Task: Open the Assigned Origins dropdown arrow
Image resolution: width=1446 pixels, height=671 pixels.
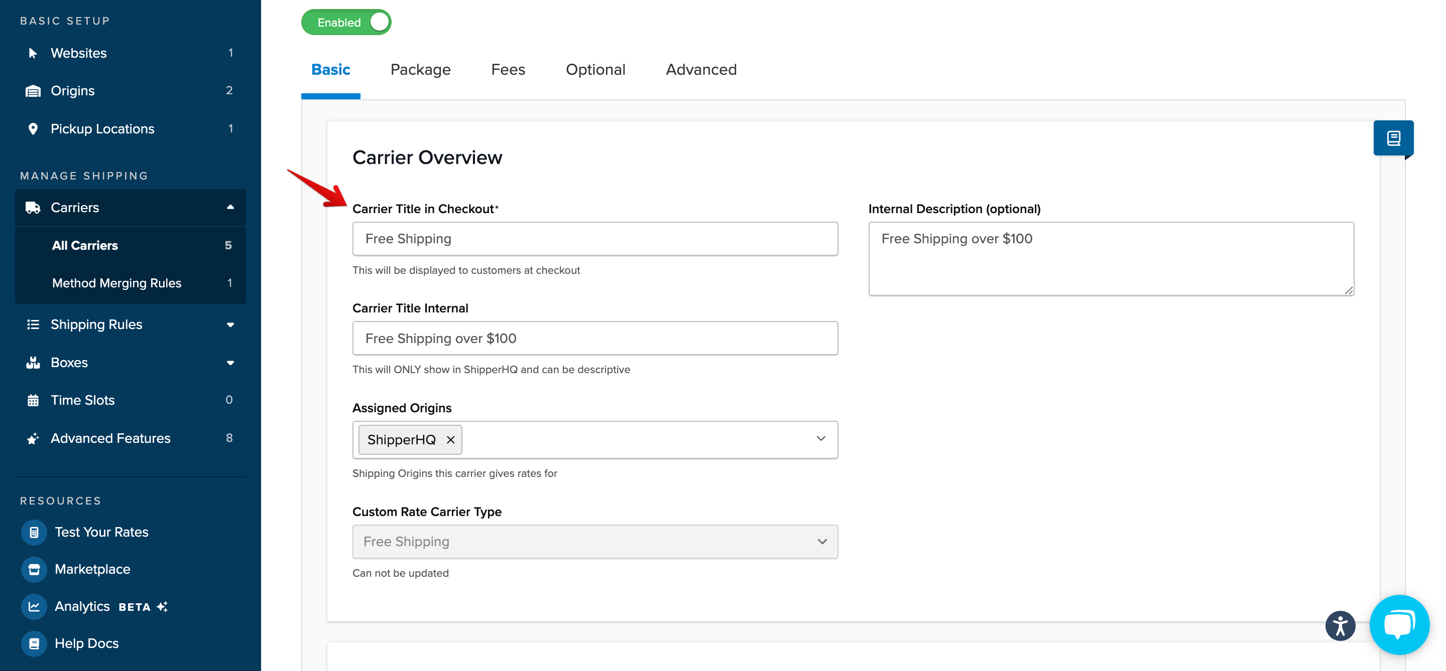Action: 821,439
